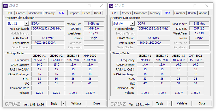Click the Module Size 8 GBytes field in left window
216x111 pixels.
click(94, 24)
